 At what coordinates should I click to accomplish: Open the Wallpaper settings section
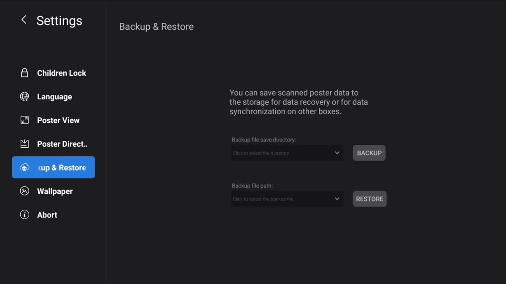click(55, 191)
